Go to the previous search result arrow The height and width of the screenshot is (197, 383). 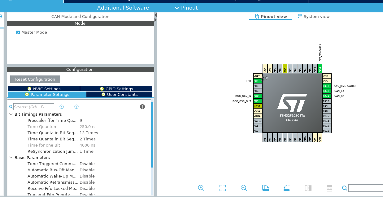click(x=62, y=107)
